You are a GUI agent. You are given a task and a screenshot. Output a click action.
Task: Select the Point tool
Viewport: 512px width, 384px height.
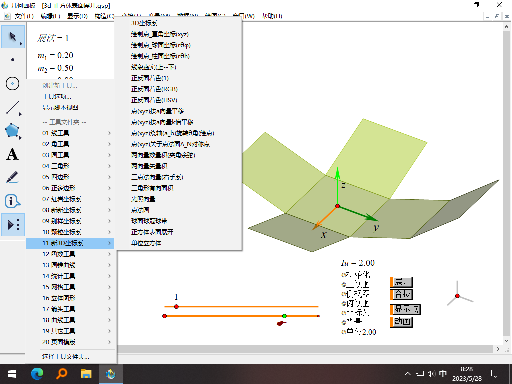(12, 60)
